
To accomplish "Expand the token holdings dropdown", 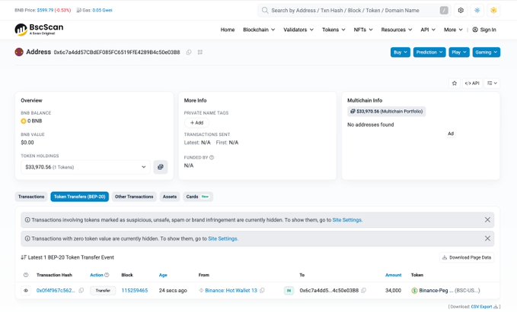I will [x=85, y=167].
